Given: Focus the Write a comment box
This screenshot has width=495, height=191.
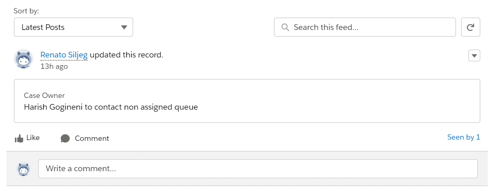Looking at the screenshot, I should [258, 169].
